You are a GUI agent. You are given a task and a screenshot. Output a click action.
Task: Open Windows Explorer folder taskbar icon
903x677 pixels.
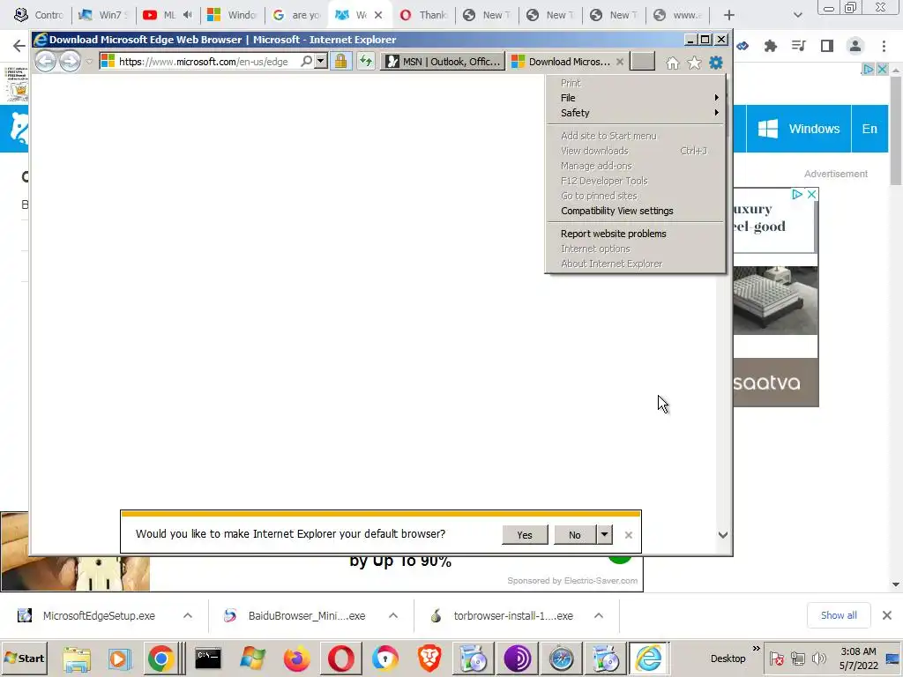point(78,658)
